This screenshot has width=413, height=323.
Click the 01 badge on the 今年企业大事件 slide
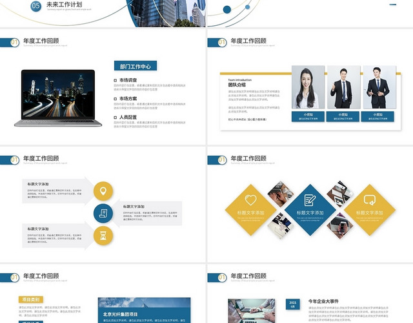coord(222,278)
